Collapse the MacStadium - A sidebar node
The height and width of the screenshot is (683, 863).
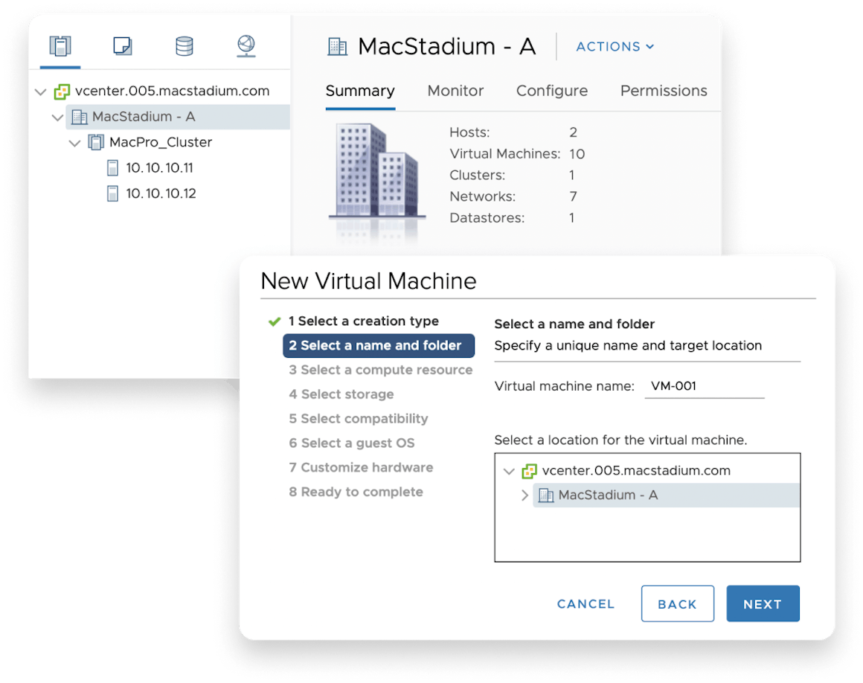[57, 118]
